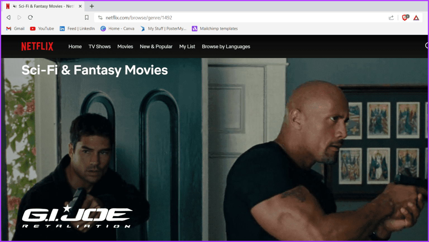
Task: Click the Netflix logo
Action: 37,46
